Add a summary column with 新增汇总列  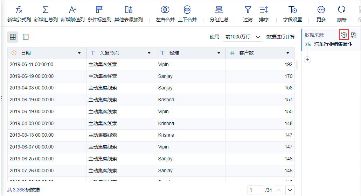(46, 14)
